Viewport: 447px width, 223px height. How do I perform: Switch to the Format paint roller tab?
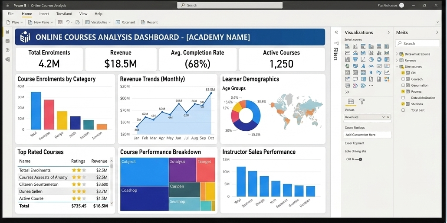tap(362, 102)
